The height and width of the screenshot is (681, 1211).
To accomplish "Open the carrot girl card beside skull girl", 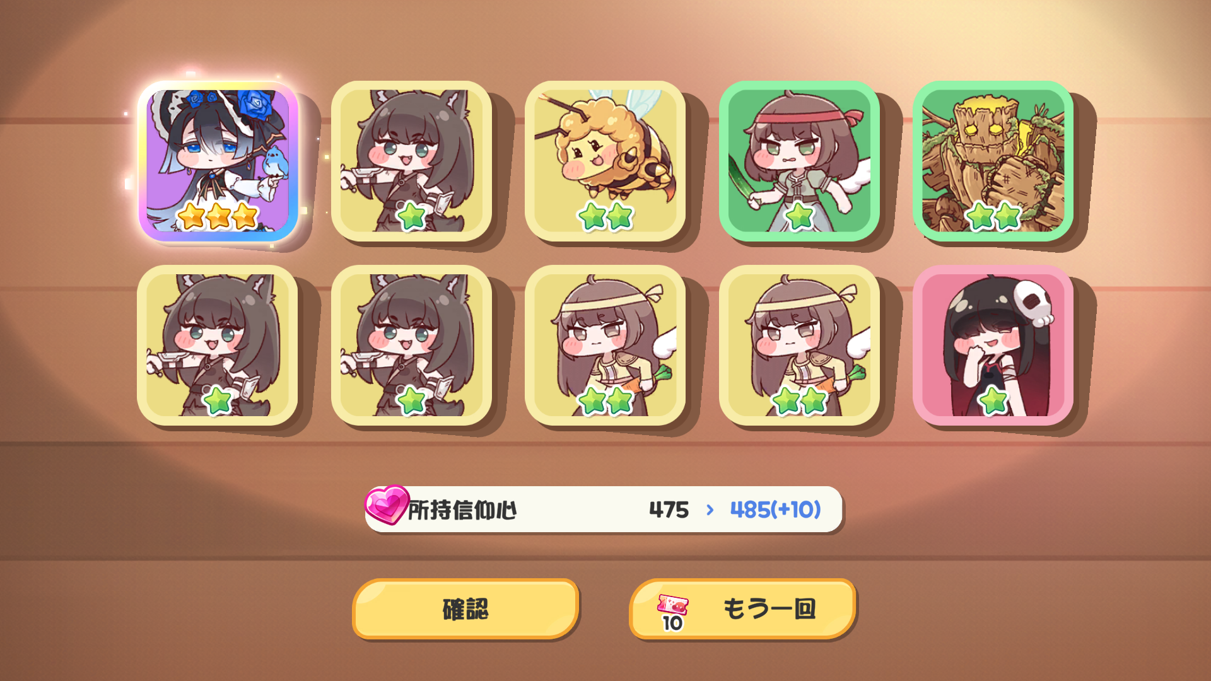I will click(799, 345).
